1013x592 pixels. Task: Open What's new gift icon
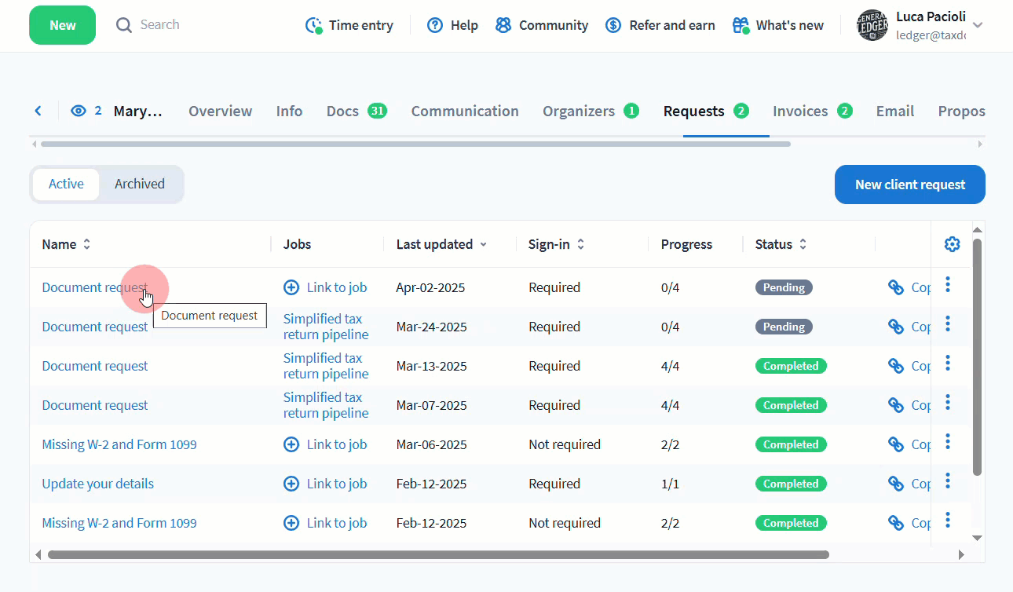(x=741, y=25)
